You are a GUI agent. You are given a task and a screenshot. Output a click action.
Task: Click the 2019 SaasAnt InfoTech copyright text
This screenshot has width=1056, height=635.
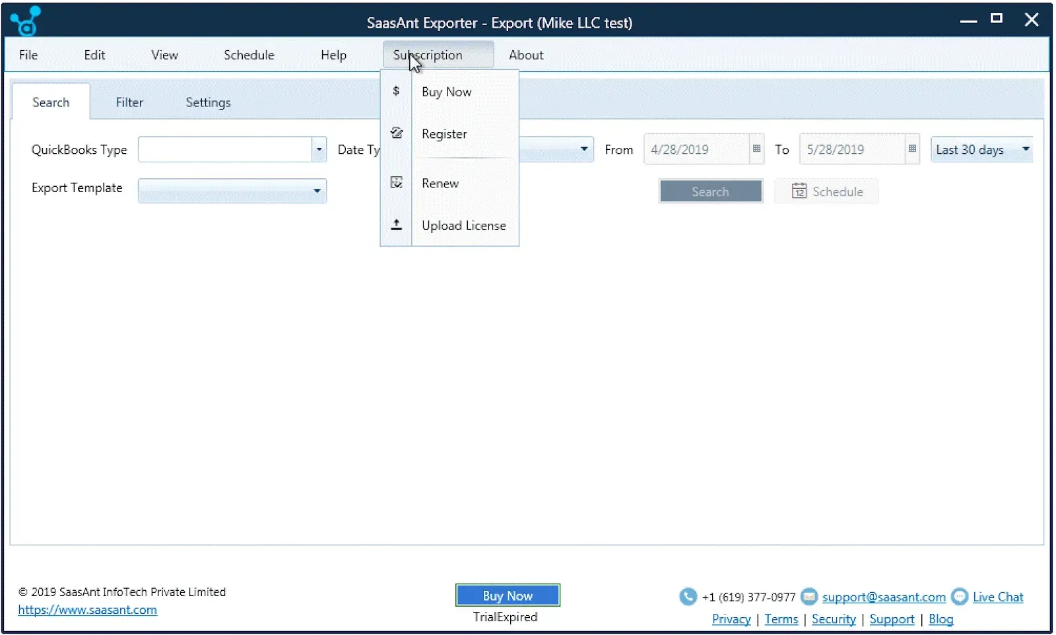(122, 592)
